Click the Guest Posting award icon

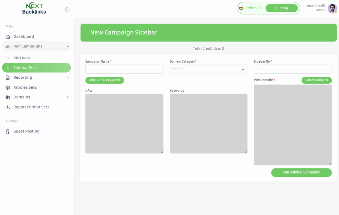coord(8,131)
